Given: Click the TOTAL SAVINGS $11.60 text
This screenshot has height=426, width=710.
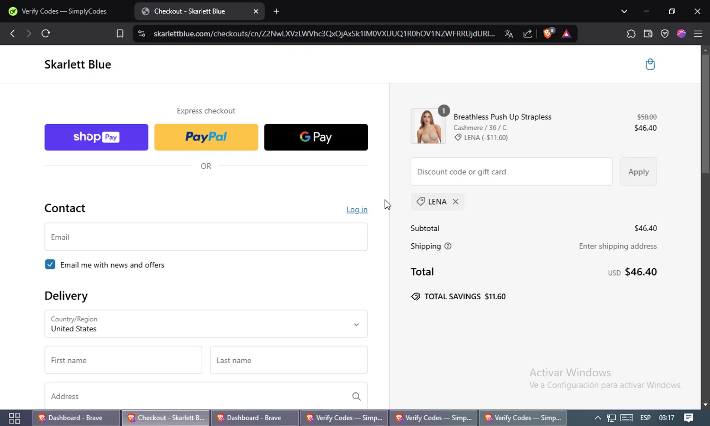Looking at the screenshot, I should (x=465, y=297).
